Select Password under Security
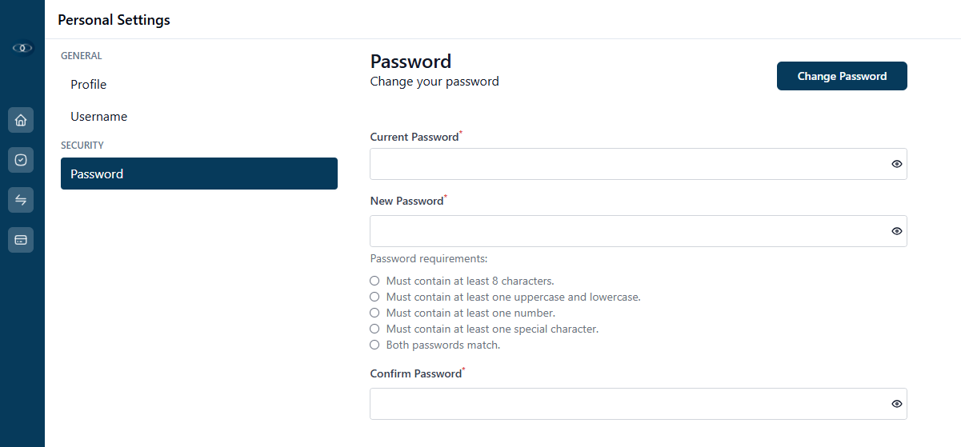 click(199, 174)
